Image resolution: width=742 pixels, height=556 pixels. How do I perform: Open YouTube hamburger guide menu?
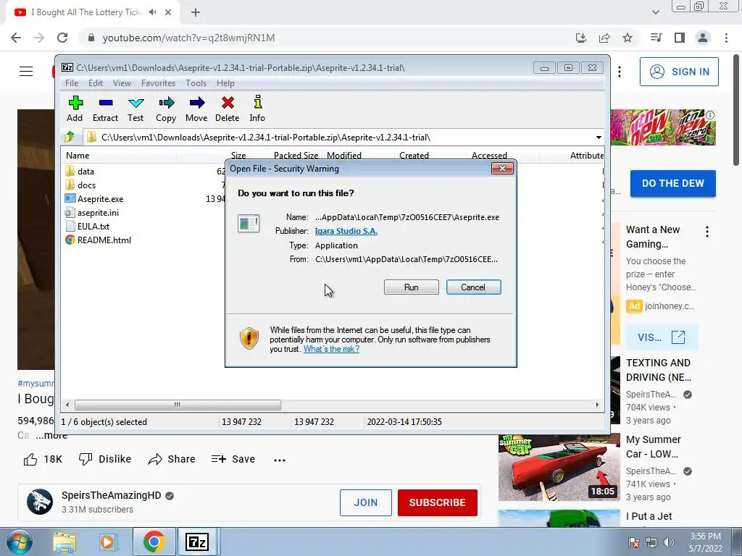[x=26, y=72]
